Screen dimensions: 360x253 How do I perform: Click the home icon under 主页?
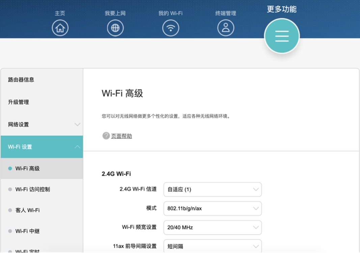pos(60,28)
